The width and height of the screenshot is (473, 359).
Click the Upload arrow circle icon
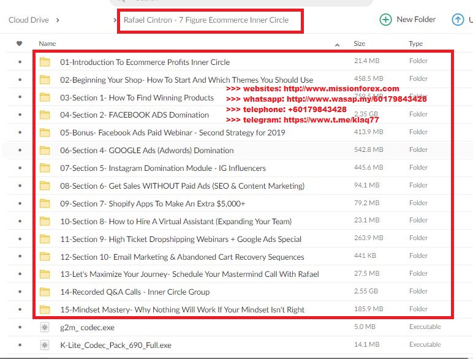[458, 20]
